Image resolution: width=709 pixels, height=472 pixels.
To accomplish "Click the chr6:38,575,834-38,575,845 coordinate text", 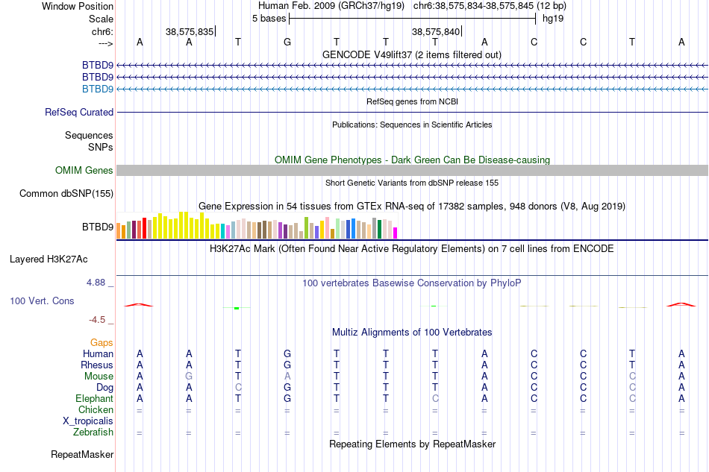I will (x=490, y=6).
